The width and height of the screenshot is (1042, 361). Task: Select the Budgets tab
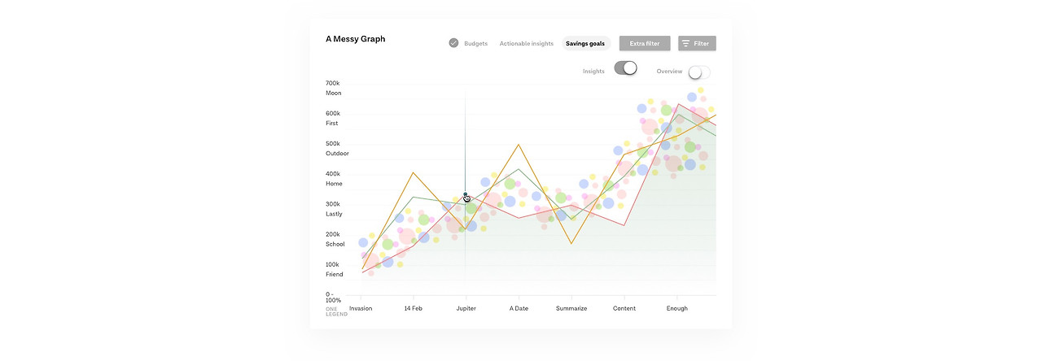click(476, 44)
